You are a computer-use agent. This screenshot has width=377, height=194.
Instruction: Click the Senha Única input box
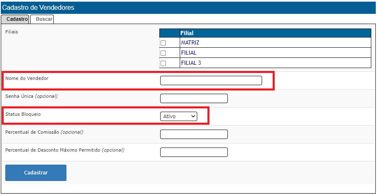point(194,98)
